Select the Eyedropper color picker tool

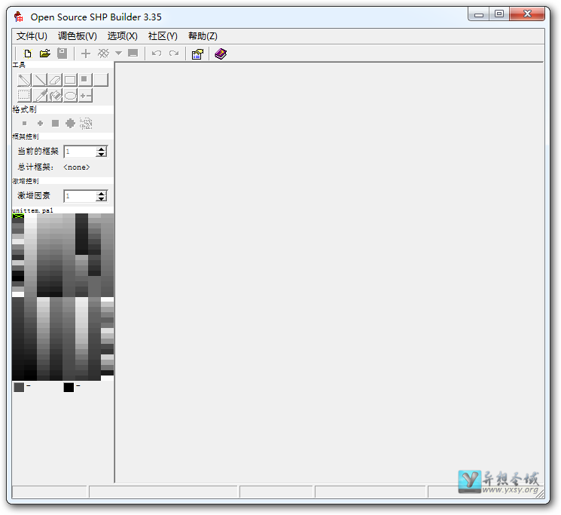[x=40, y=96]
